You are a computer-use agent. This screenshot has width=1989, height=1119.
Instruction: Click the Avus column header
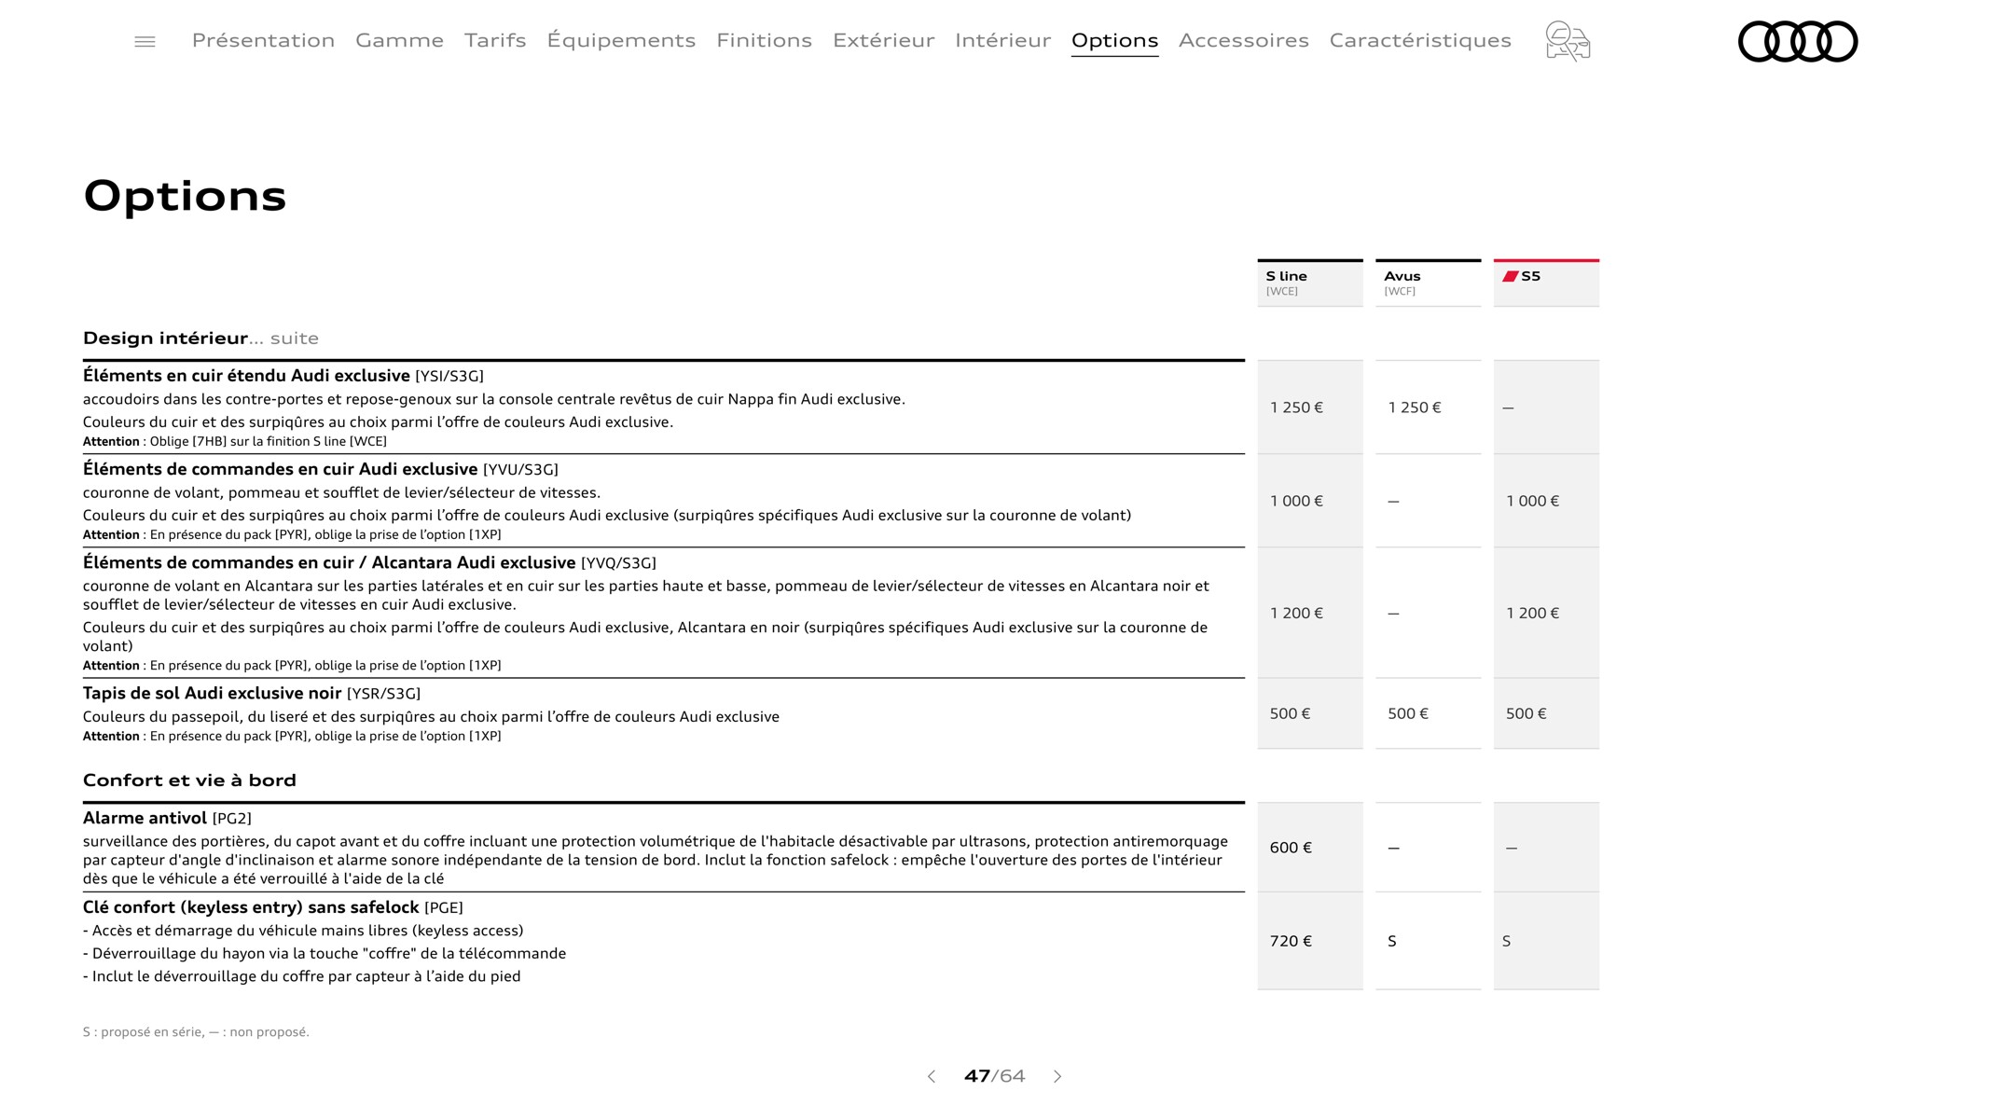1428,283
